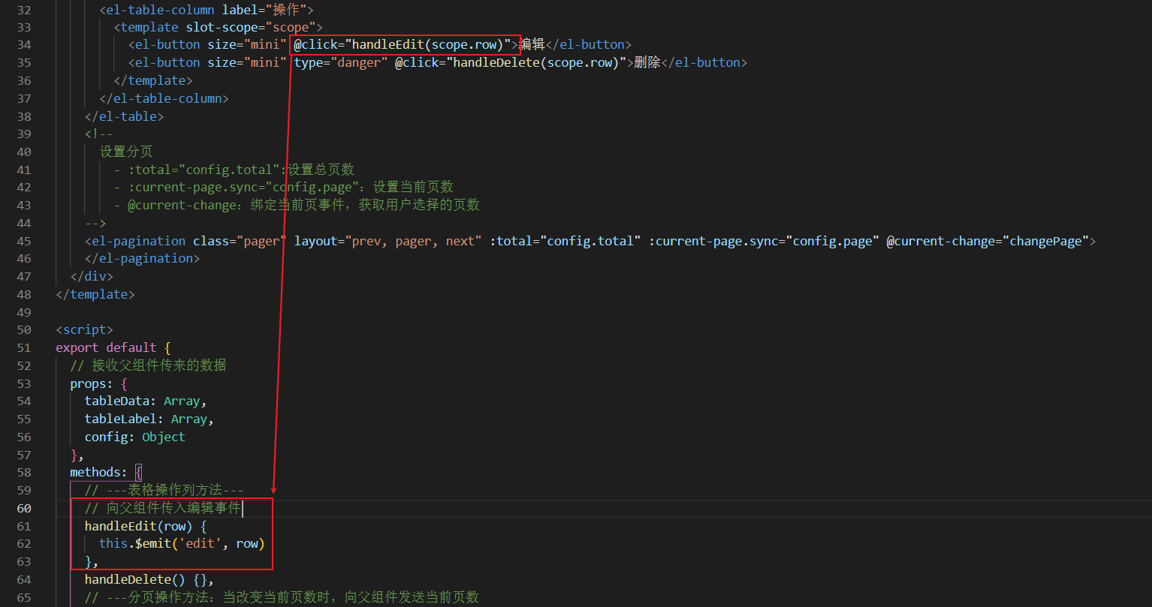Click the props key on line 53
Screen dimensions: 1152x607
point(88,384)
